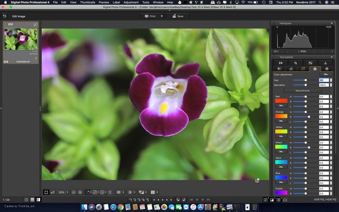Screen dimensions: 339x212
Task: Open the settings gear tab in Tool palette
Action: [x=326, y=69]
